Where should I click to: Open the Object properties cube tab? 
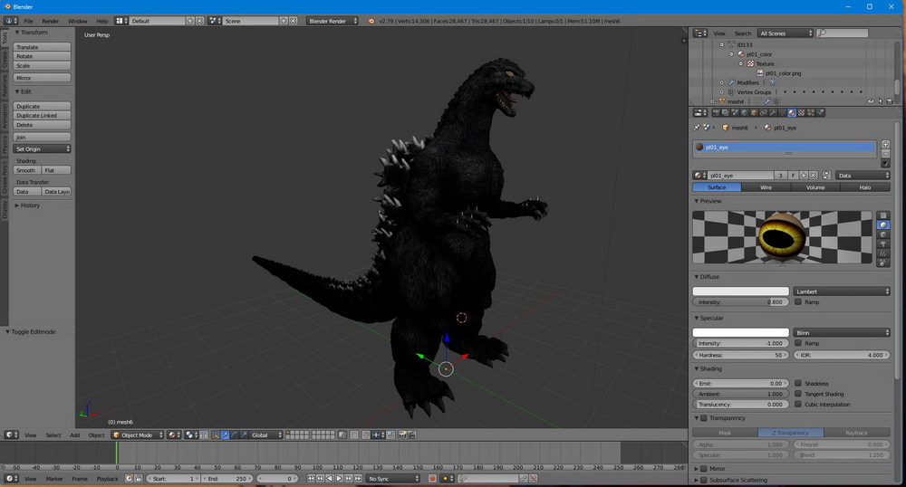coord(754,112)
